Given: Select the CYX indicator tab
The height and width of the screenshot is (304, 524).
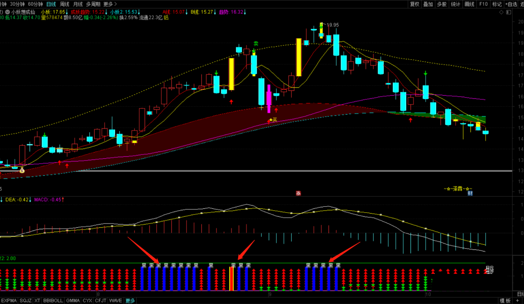Looking at the screenshot, I should click(87, 301).
